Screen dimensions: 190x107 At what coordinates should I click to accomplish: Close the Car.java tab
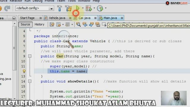click(x=95, y=18)
